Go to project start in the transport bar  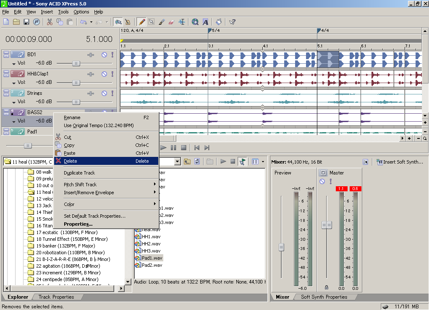point(197,148)
